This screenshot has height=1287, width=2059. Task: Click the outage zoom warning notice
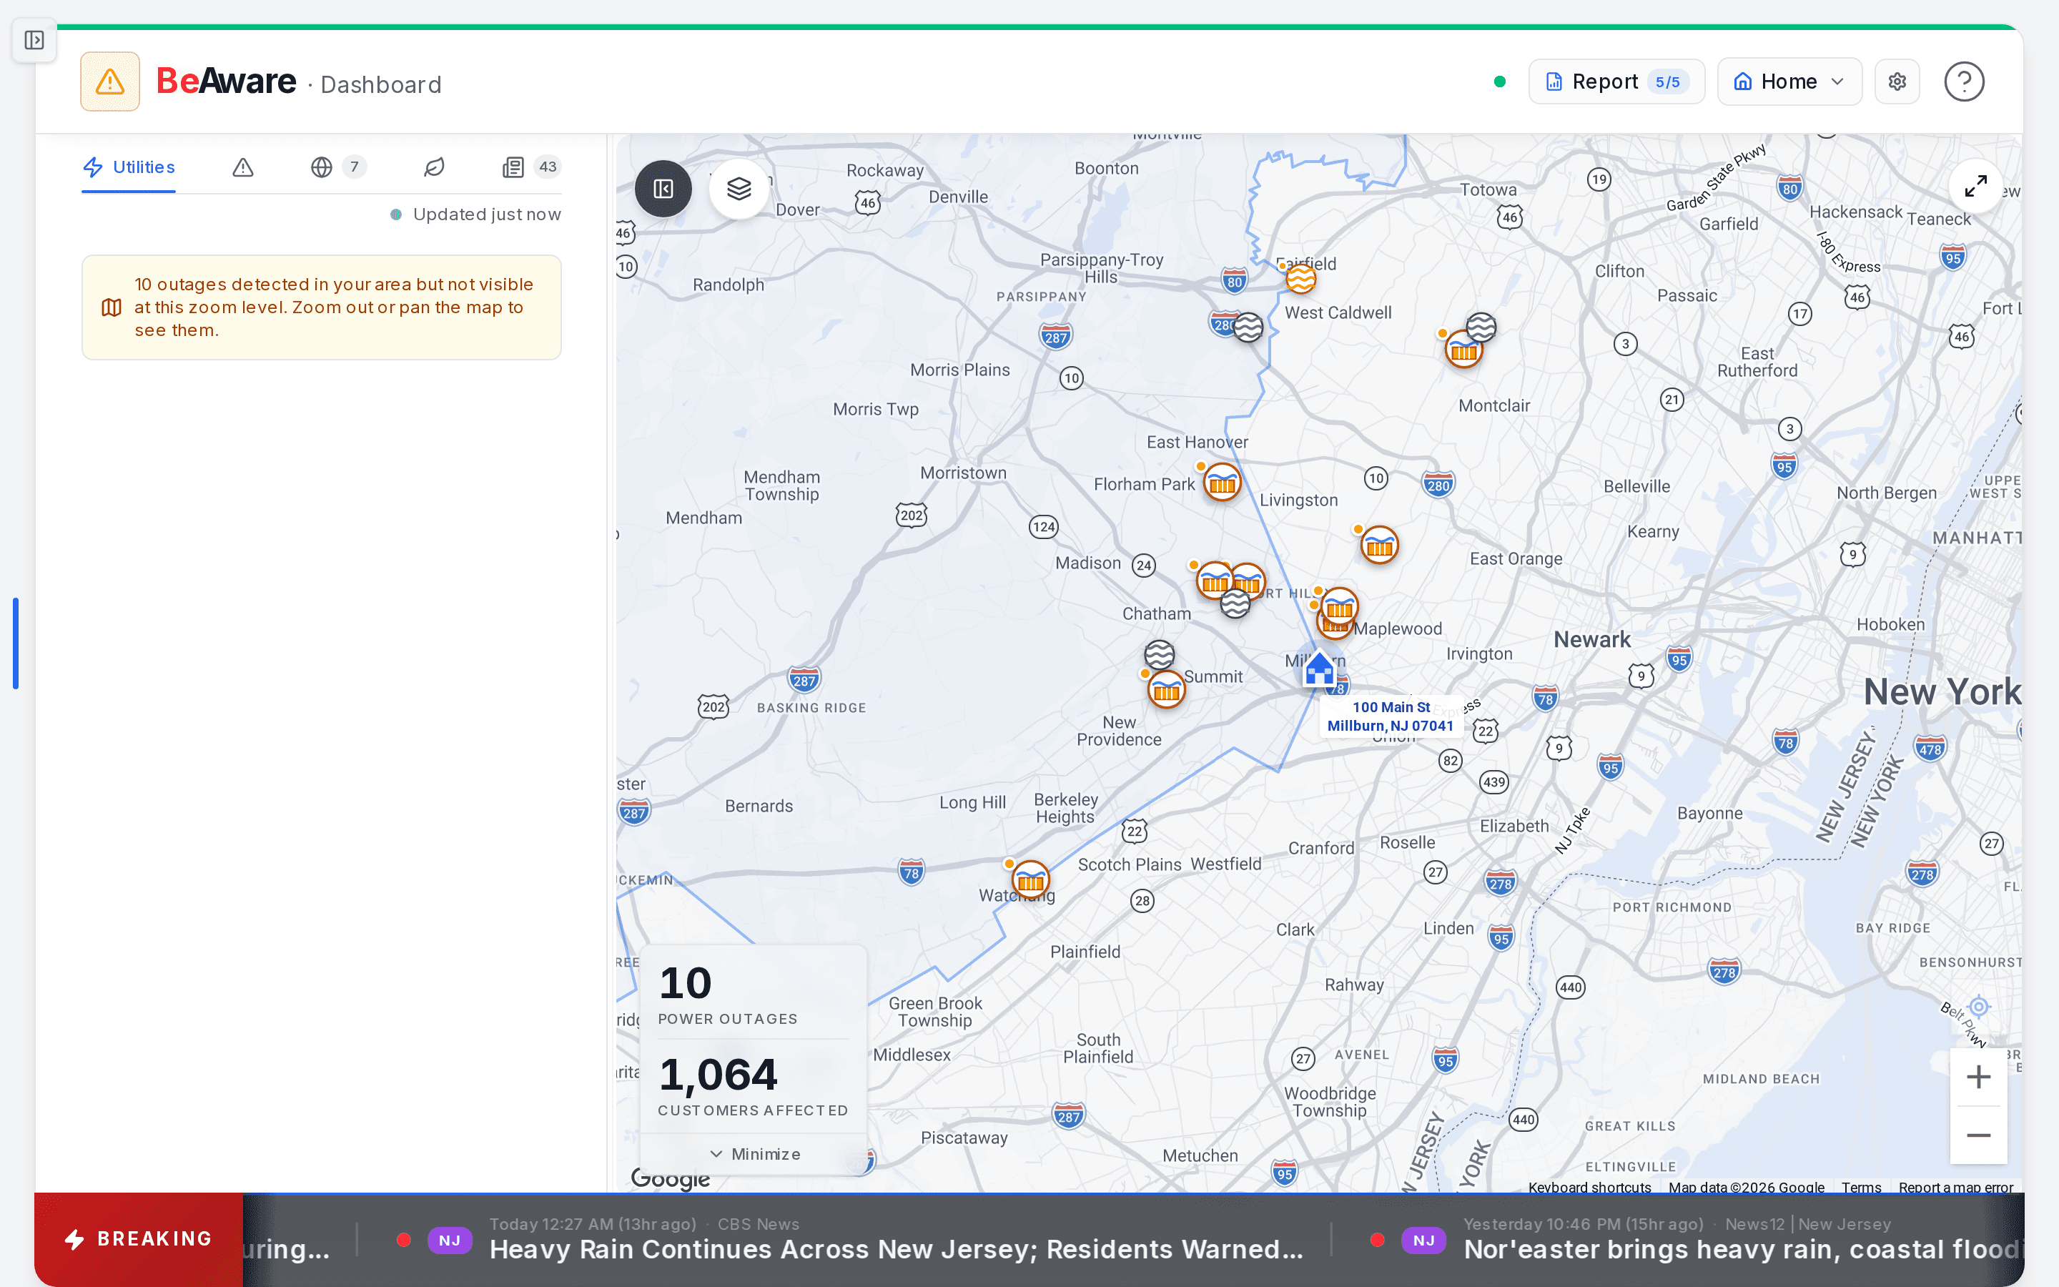322,307
